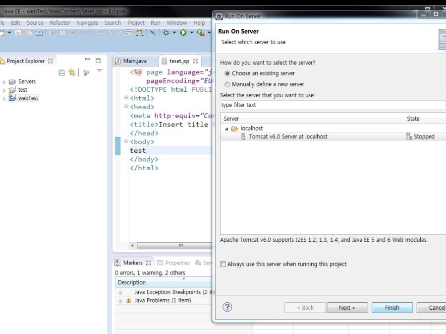Expand the Servers project node

pyautogui.click(x=4, y=82)
